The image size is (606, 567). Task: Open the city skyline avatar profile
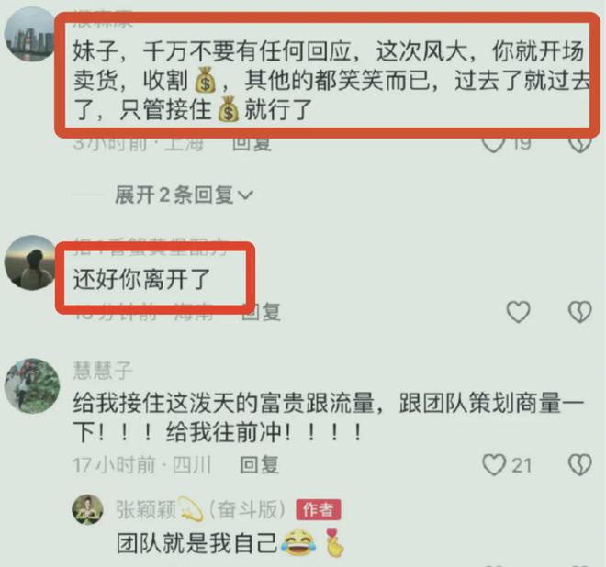29,35
